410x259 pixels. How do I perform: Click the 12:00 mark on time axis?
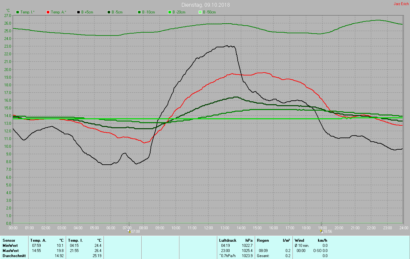(209, 228)
